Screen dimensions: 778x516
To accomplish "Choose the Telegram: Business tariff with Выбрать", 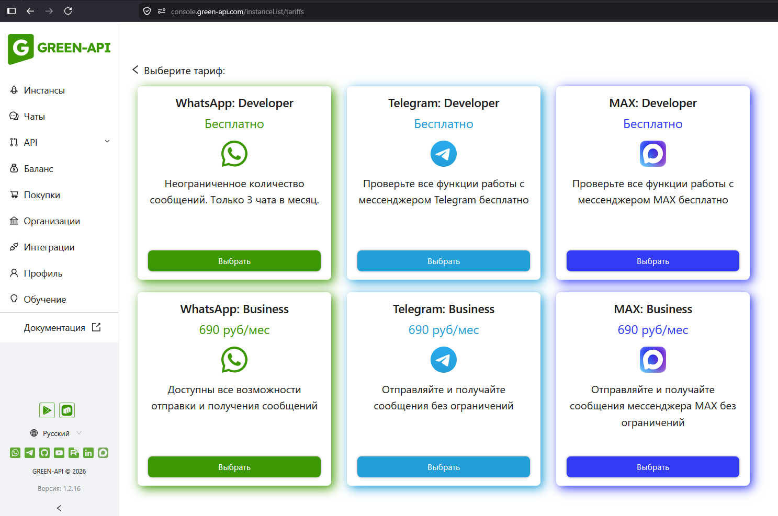I will (x=444, y=467).
